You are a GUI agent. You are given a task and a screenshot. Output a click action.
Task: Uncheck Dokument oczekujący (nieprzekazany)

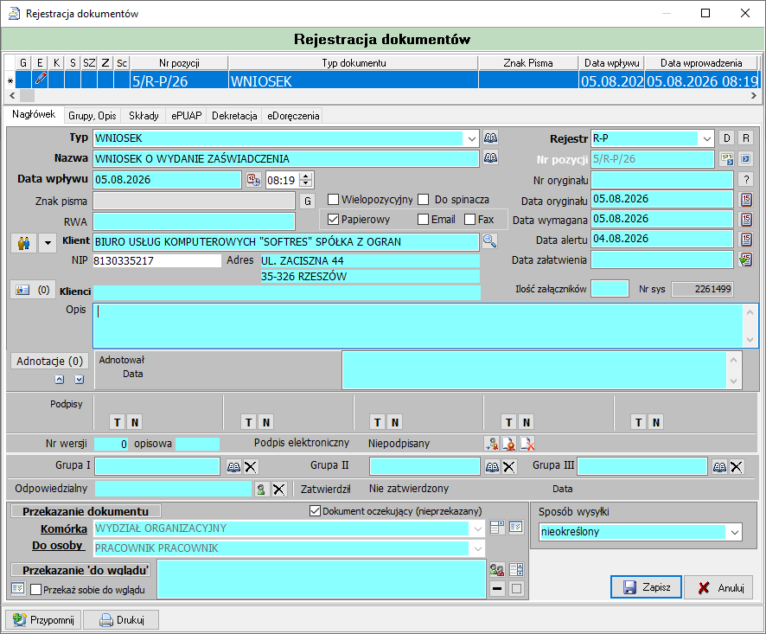coord(315,511)
